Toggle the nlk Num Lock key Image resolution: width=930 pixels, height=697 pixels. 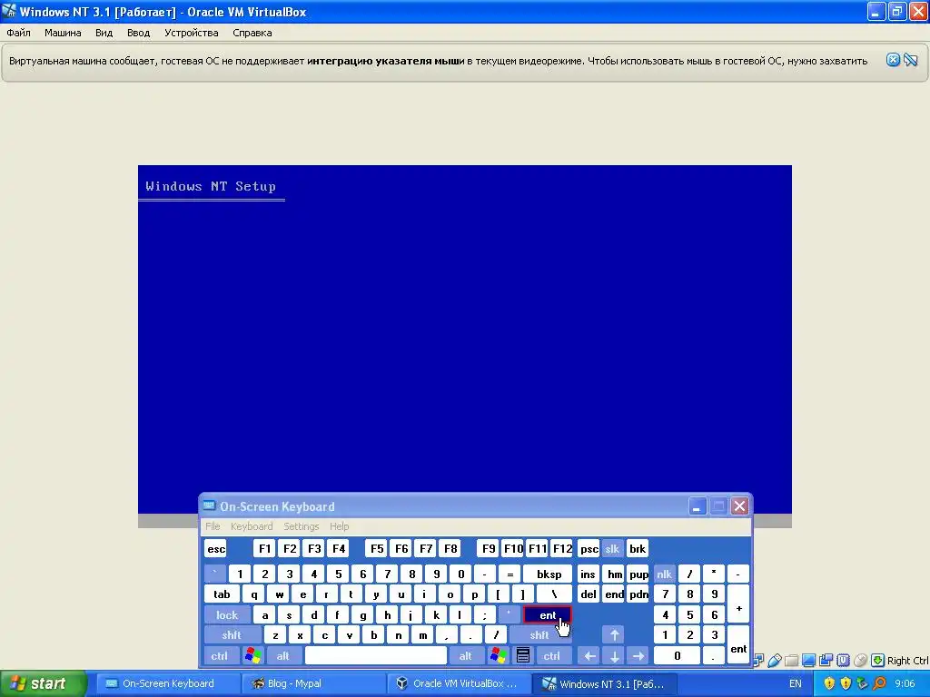click(664, 574)
